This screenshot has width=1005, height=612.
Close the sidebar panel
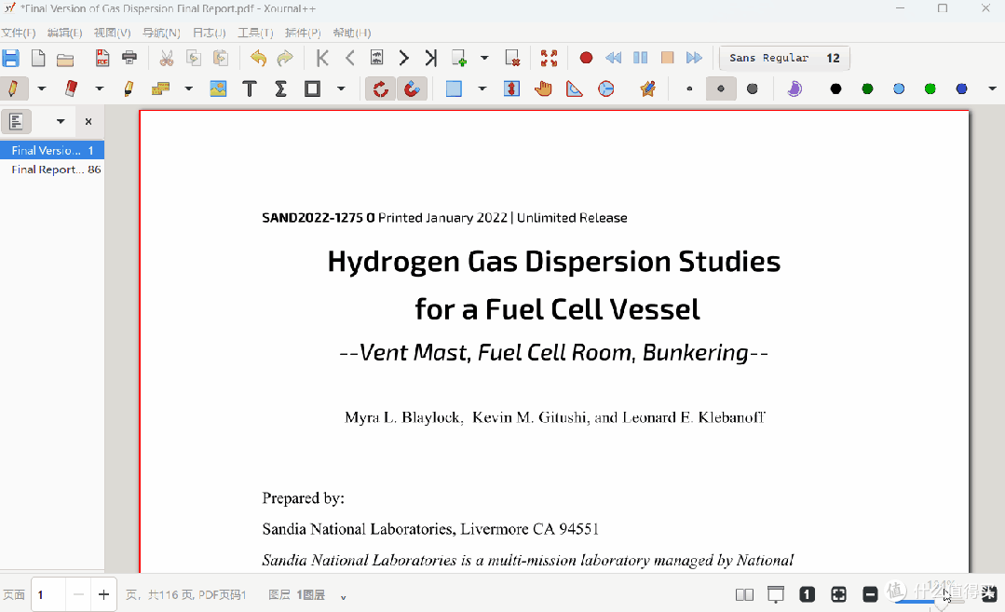coord(88,121)
